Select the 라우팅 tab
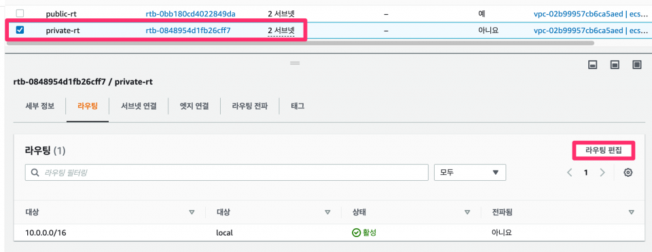652x252 pixels. [x=88, y=106]
